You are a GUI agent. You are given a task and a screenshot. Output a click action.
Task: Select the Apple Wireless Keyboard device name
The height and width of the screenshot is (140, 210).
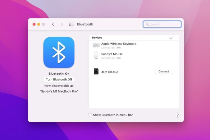click(119, 44)
